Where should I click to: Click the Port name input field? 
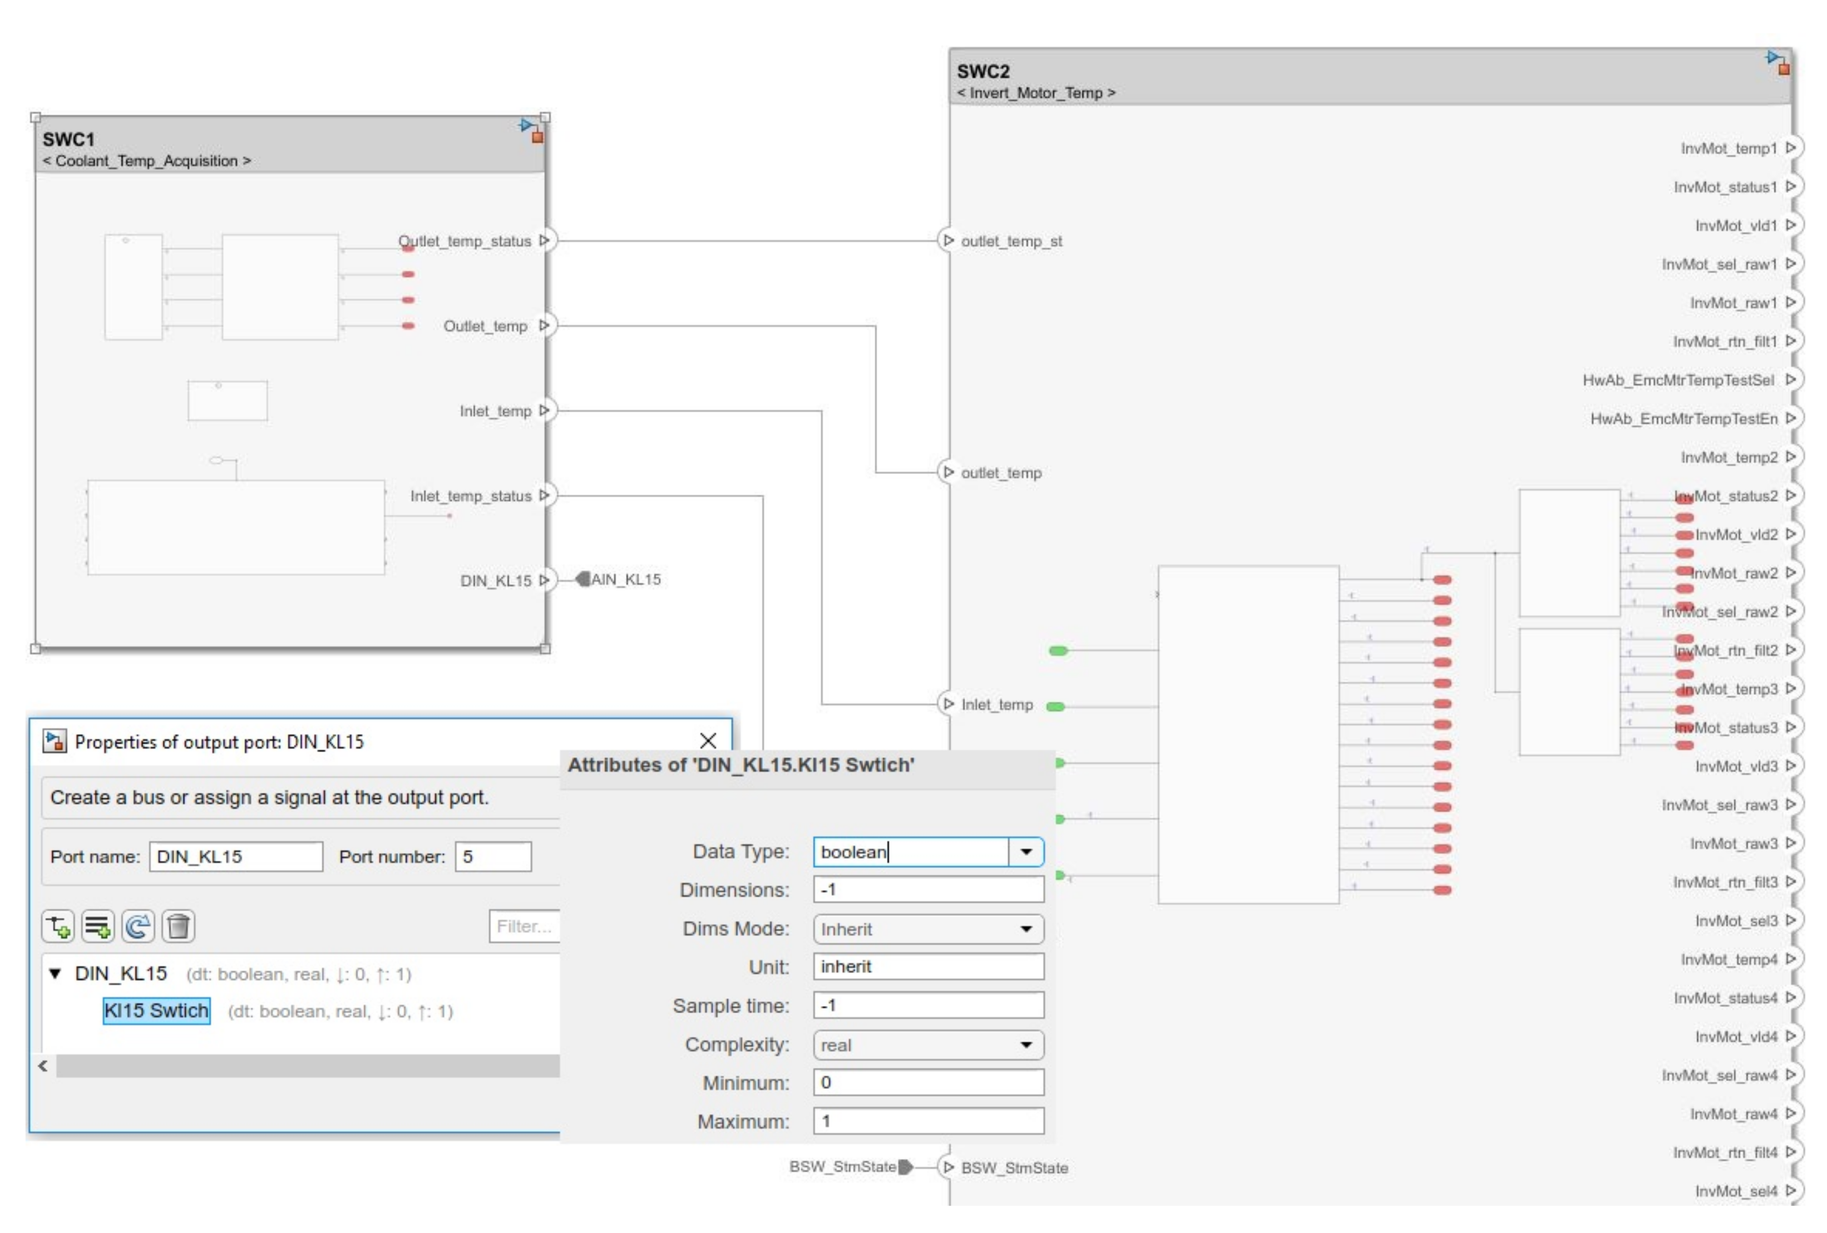click(x=236, y=857)
